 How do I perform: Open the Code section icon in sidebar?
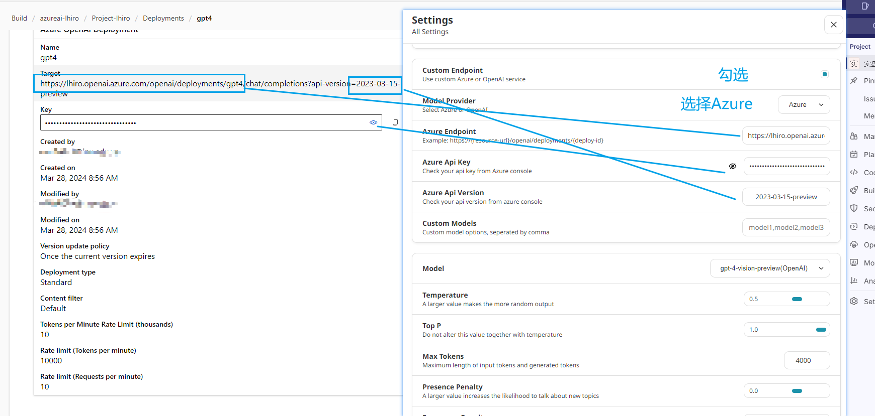(x=854, y=172)
